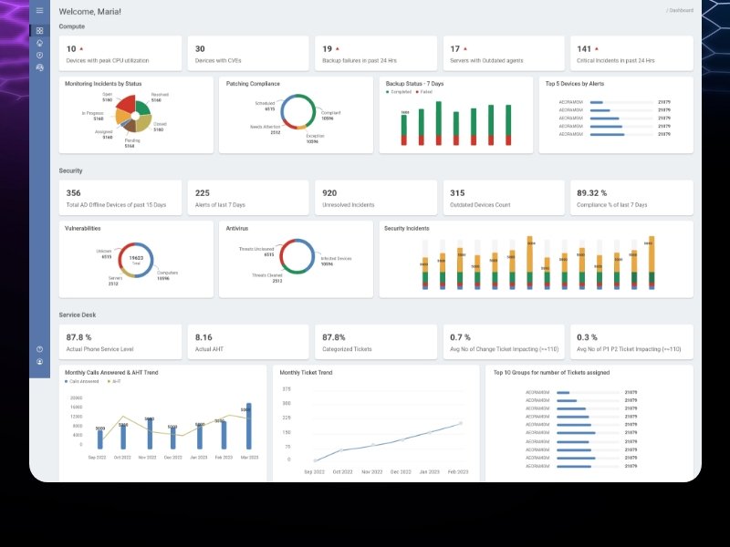Click the shield security icon in sidebar
The height and width of the screenshot is (547, 730).
coord(39,56)
